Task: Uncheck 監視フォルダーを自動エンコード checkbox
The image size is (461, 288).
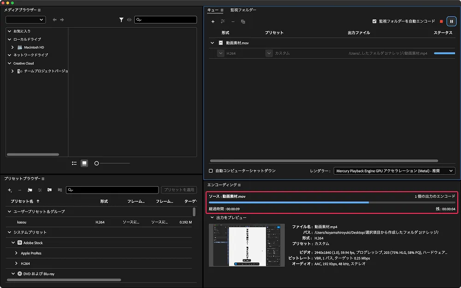Action: click(374, 21)
